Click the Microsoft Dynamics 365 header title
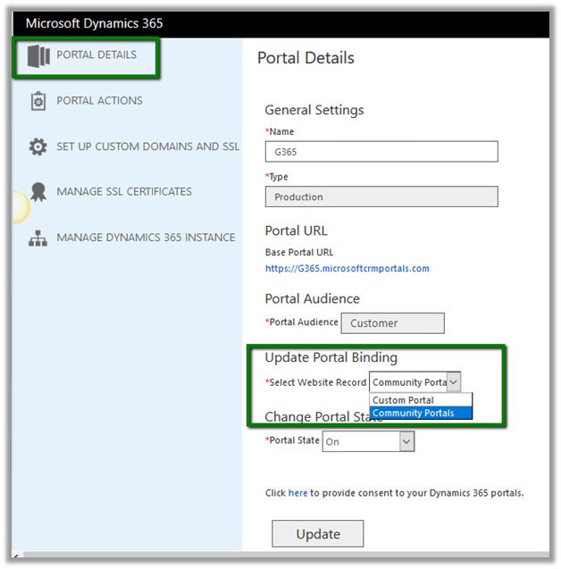561x569 pixels. [95, 23]
